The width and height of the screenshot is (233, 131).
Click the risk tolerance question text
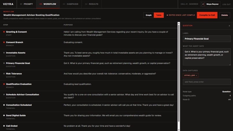pyautogui.click(x=110, y=74)
